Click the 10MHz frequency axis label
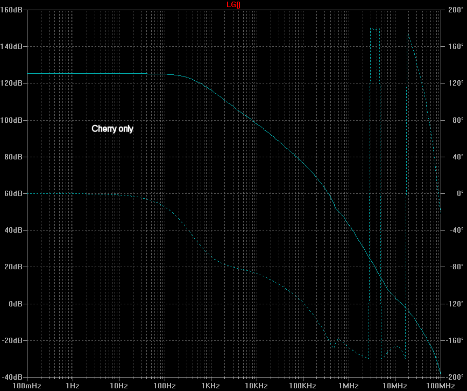This screenshot has width=467, height=391. (394, 386)
